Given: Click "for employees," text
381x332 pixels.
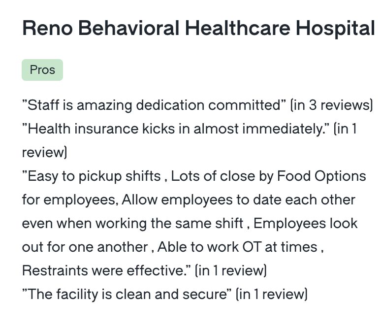Looking at the screenshot, I should (70, 199).
